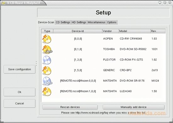Viewport: 173px width, 123px height.
Task: Click Manually add device button
Action: coord(133,107)
